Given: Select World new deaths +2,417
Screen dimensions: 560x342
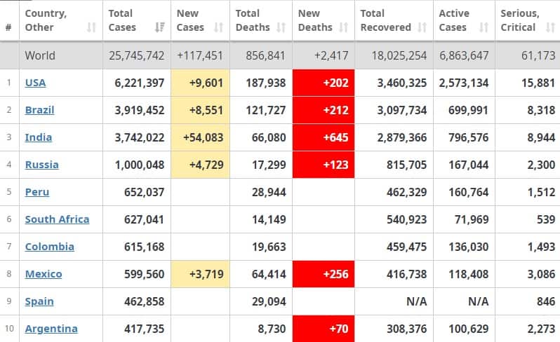Looking at the screenshot, I should pyautogui.click(x=331, y=55).
